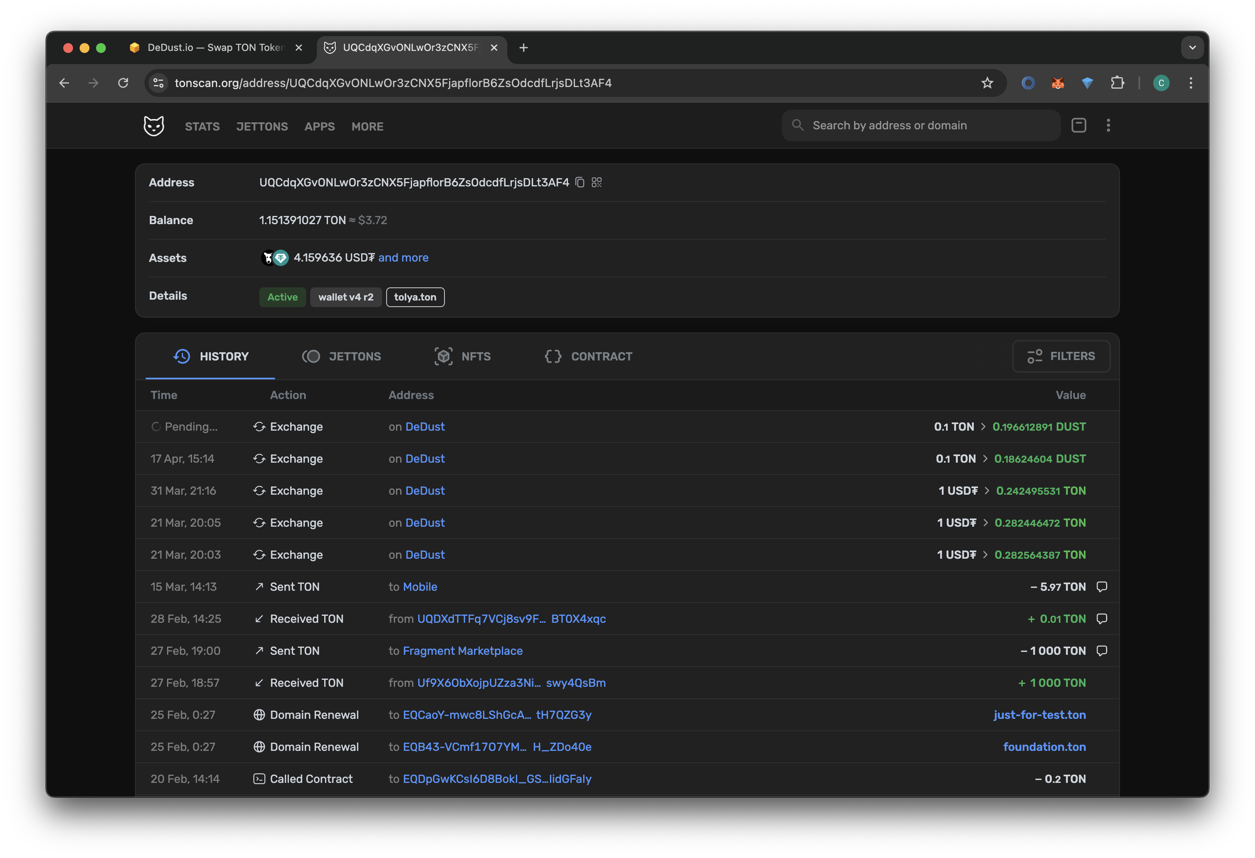Open the browser extensions puzzle icon
The width and height of the screenshot is (1255, 858).
pos(1117,83)
